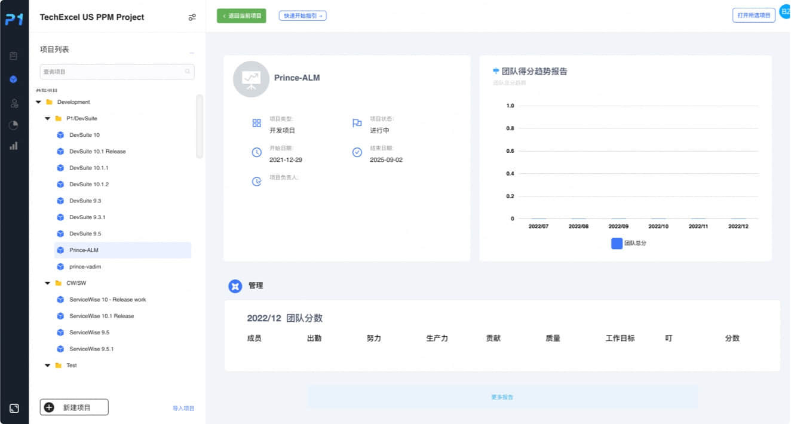Click the 查询项目 search field

pos(117,72)
